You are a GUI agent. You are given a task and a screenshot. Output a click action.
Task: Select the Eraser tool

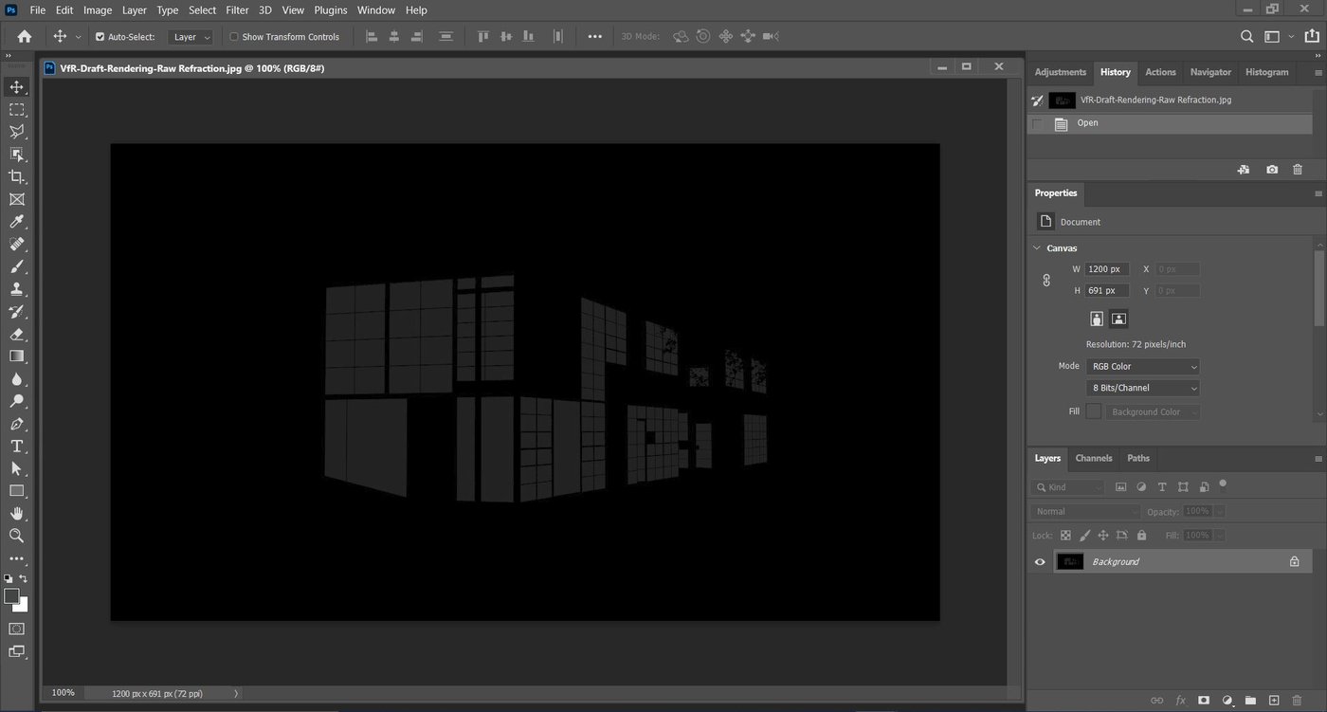15,334
